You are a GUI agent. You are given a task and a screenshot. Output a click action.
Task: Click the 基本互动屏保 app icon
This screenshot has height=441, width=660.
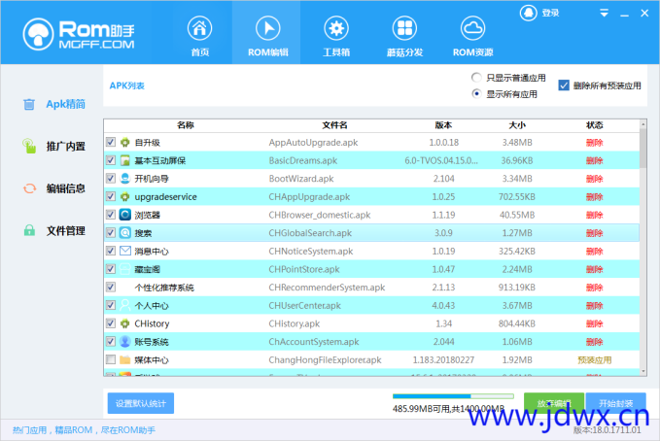(125, 160)
